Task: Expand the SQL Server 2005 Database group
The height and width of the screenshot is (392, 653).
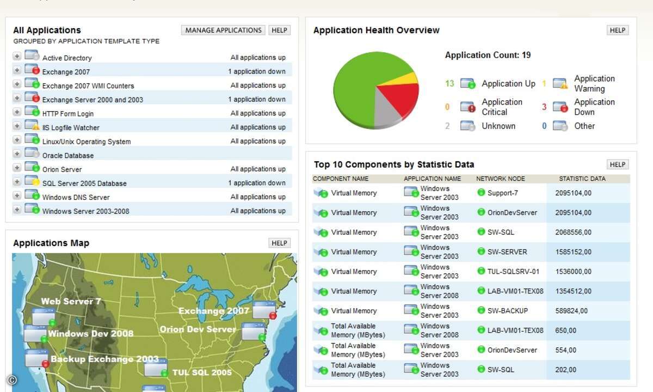Action: [17, 182]
